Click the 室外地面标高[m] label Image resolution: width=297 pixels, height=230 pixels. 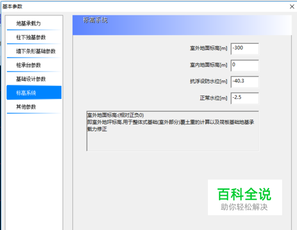[208, 48]
